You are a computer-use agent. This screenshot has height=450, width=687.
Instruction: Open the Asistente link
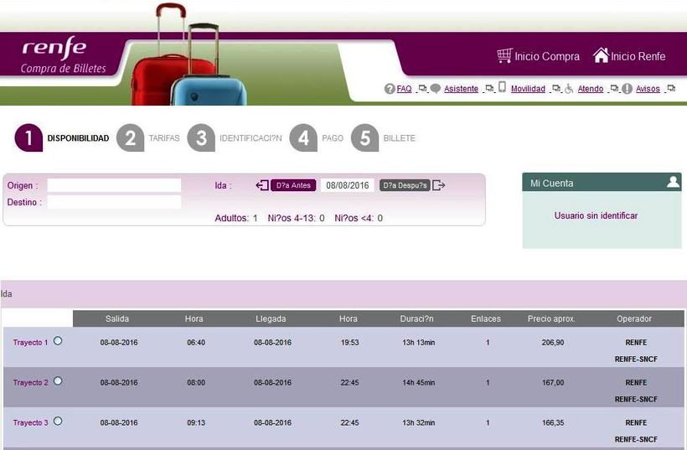[461, 89]
